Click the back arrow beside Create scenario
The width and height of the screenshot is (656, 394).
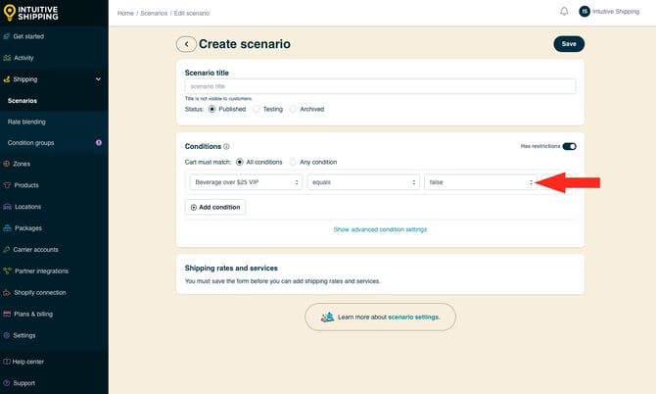click(x=186, y=44)
